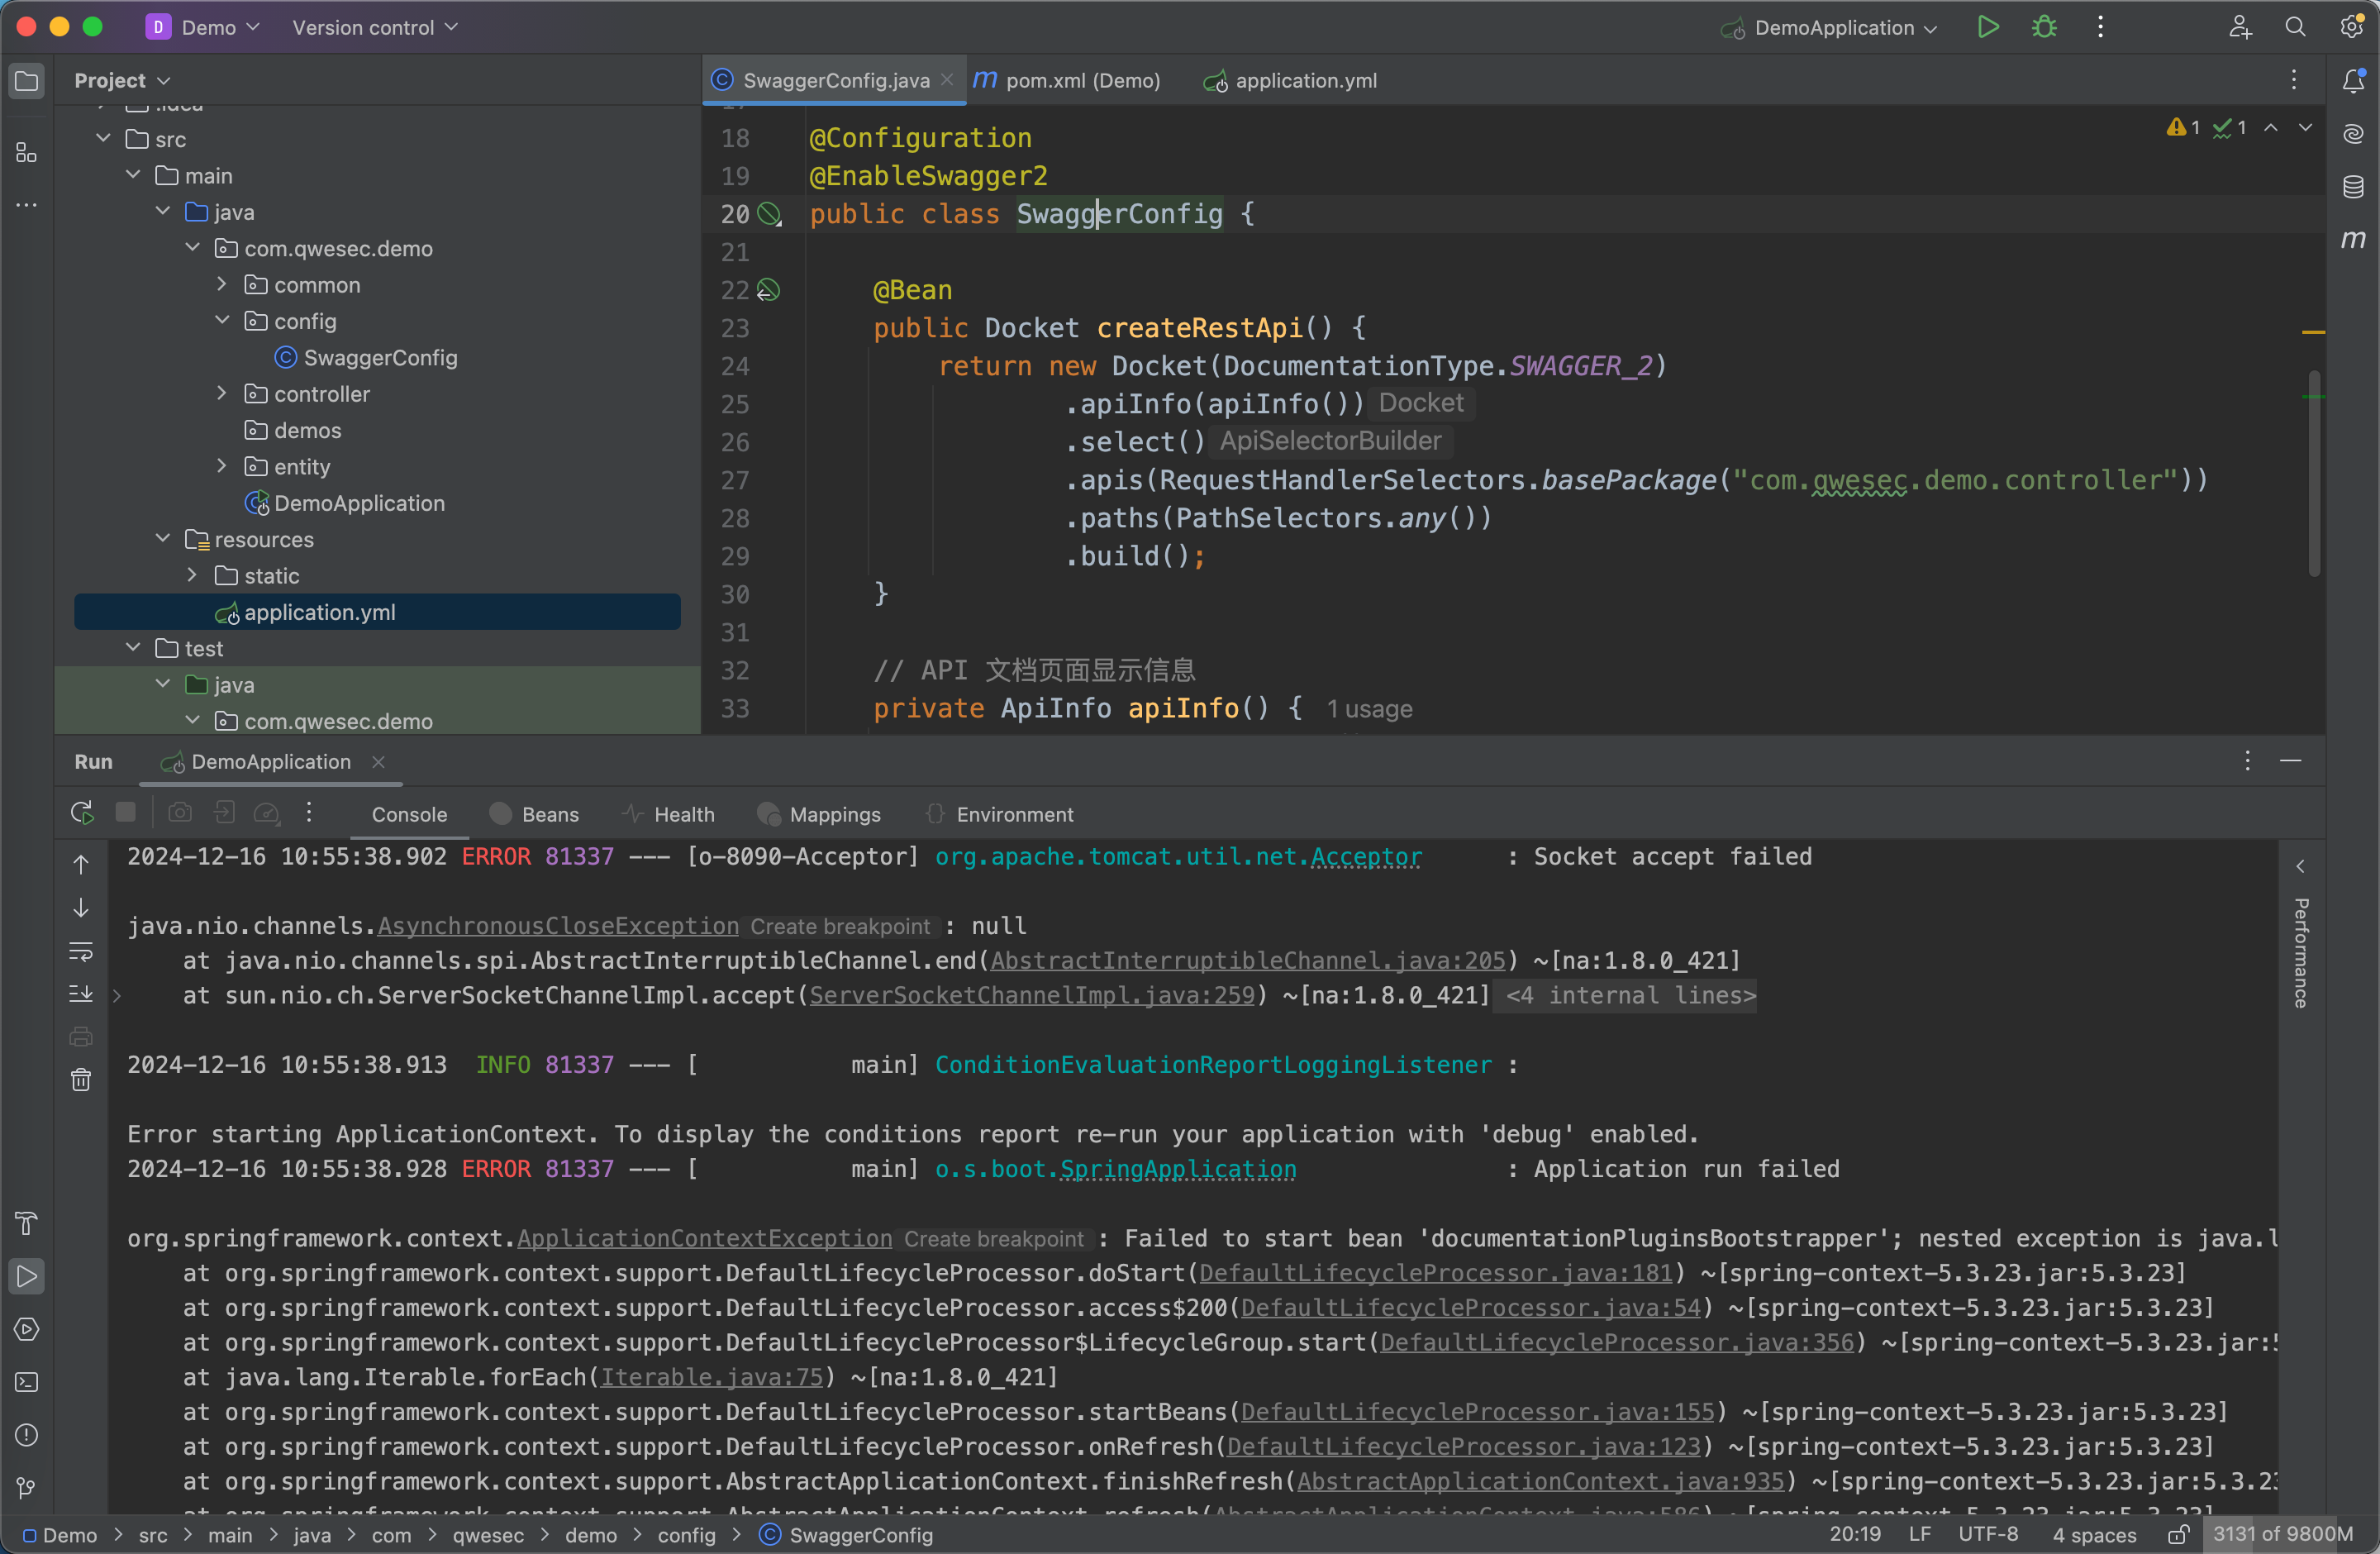
Task: Open the Code With Me add-user icon
Action: 2240,27
